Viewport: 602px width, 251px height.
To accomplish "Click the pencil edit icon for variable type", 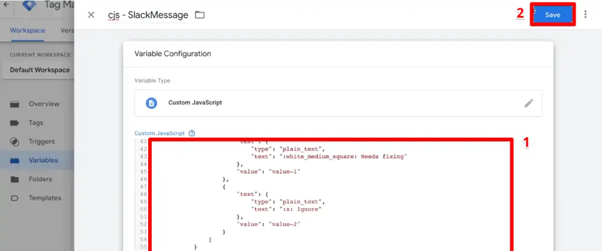I will pyautogui.click(x=529, y=103).
